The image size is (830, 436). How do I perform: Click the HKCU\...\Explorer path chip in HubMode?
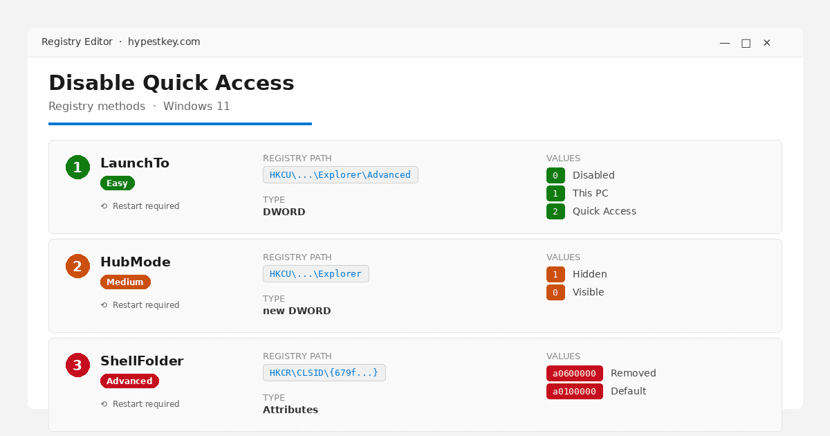tap(316, 274)
